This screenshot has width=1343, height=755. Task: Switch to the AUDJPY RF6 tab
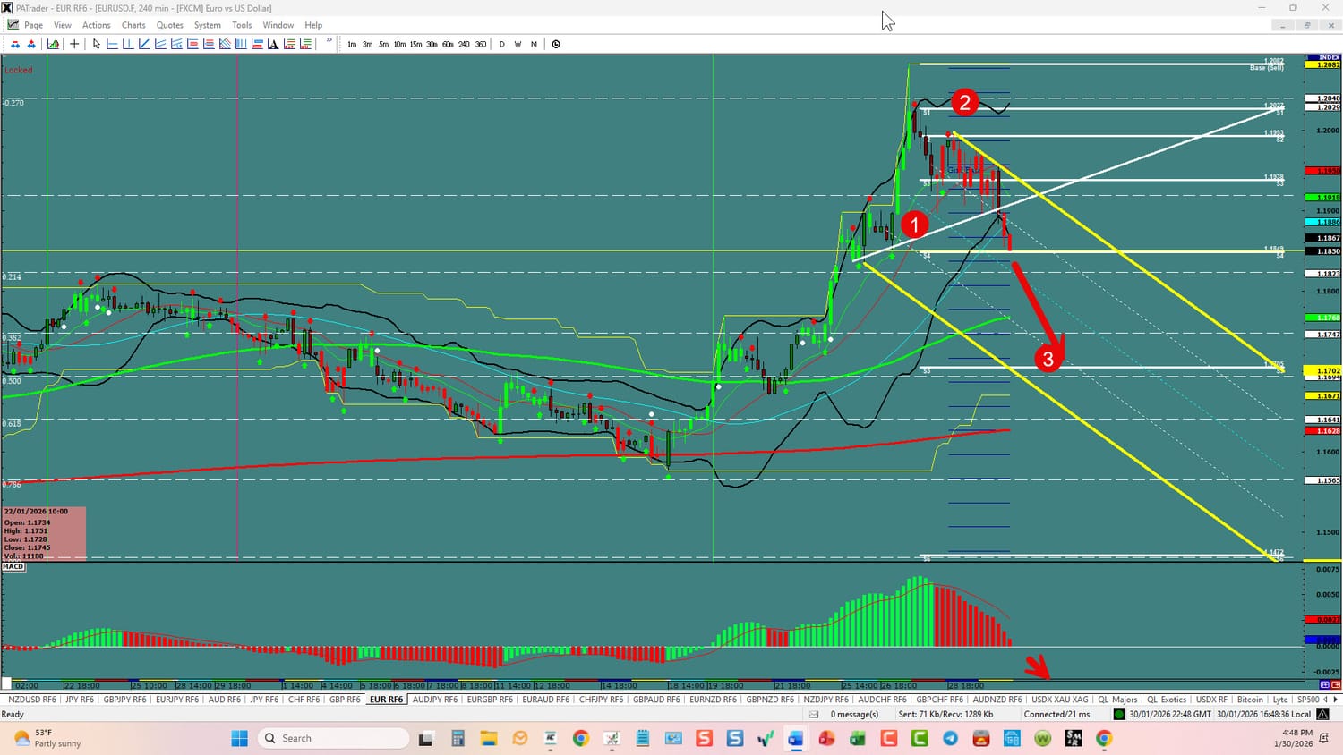[435, 700]
